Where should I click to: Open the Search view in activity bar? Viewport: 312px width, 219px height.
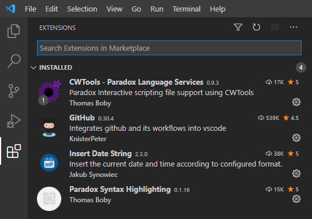click(14, 61)
